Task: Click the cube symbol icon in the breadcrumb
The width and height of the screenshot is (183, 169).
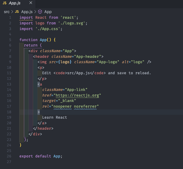Action: click(x=40, y=12)
